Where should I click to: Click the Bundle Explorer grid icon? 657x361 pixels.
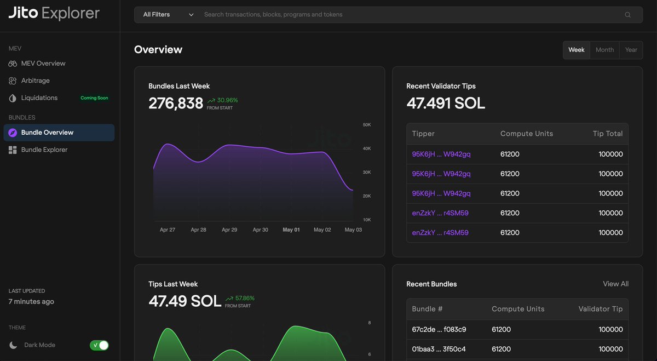click(13, 150)
